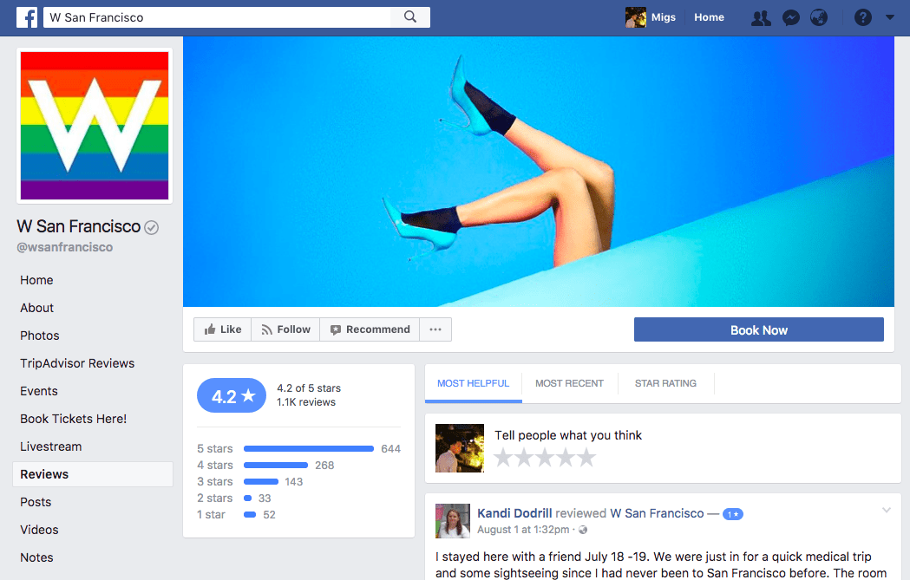This screenshot has height=580, width=910.
Task: Switch to the Most Helpful tab
Action: [473, 383]
